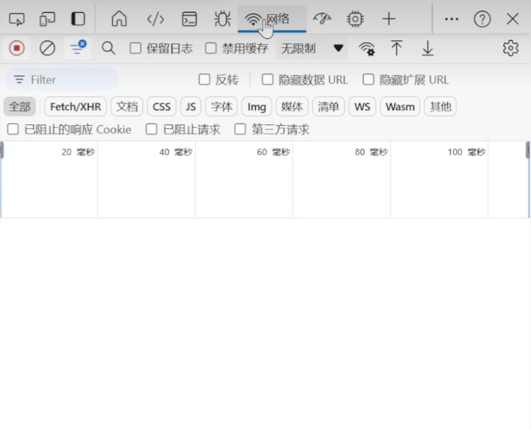This screenshot has width=531, height=429.
Task: Check 已阻止的响应 Cookie checkbox
Action: tap(13, 129)
